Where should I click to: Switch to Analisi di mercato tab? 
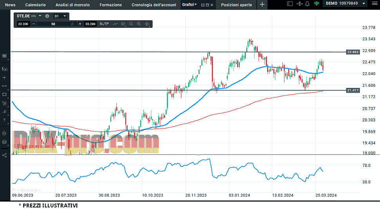(x=72, y=5)
